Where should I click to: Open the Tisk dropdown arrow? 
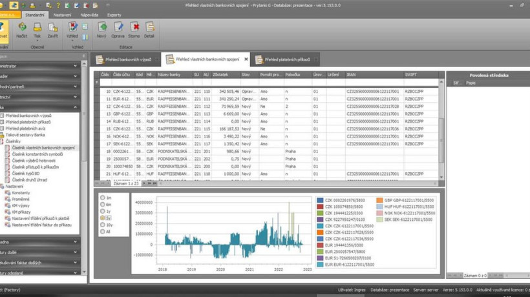[37, 42]
